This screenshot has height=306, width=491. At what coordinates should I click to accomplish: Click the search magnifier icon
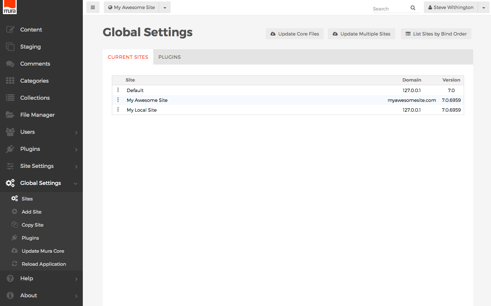coord(413,8)
